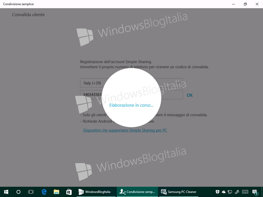Open Windows Ink pen tray icon

pos(237,192)
